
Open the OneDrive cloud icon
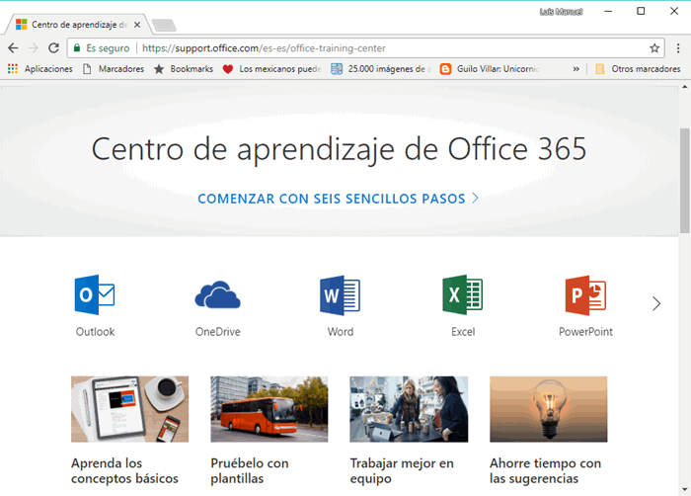pyautogui.click(x=217, y=294)
